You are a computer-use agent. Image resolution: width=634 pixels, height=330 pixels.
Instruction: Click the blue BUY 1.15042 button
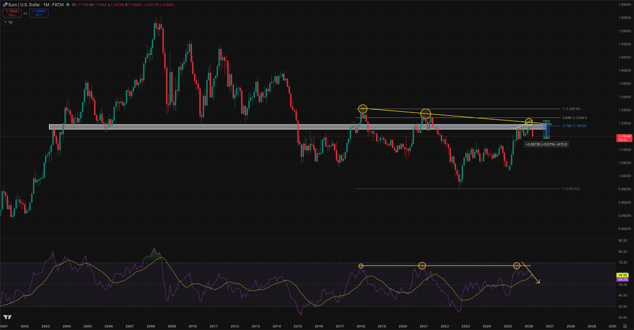click(39, 13)
